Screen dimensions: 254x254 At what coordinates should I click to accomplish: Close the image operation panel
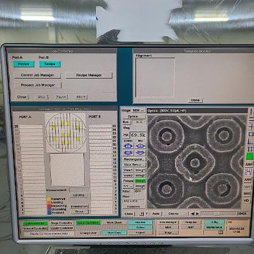[129, 214]
